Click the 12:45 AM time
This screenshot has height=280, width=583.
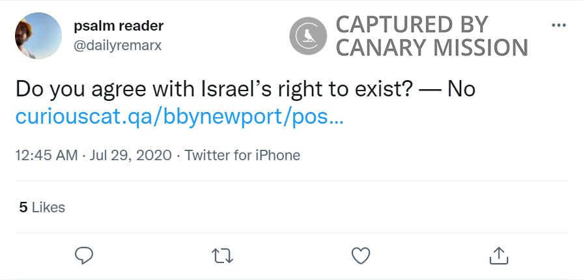pyautogui.click(x=45, y=156)
